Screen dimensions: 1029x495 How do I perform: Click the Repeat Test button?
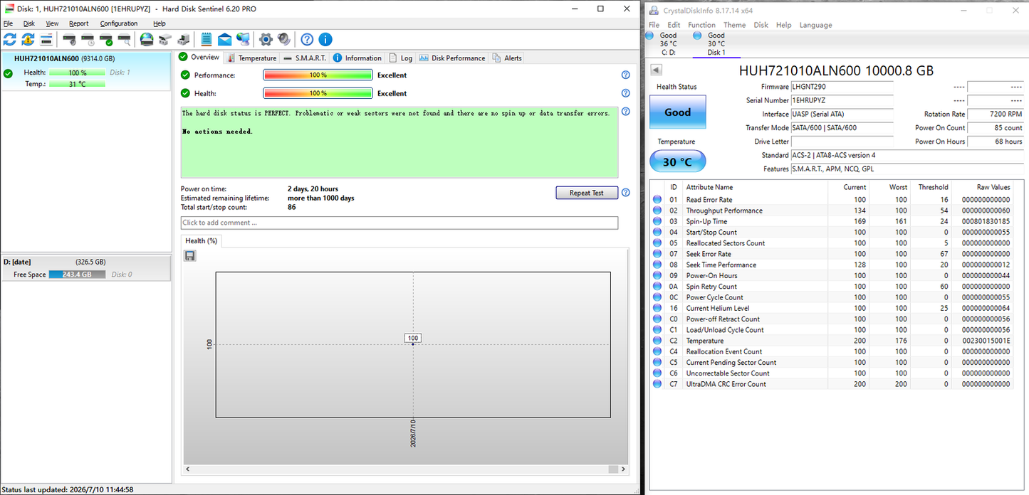coord(587,193)
